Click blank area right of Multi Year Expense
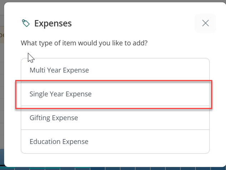 pos(149,70)
